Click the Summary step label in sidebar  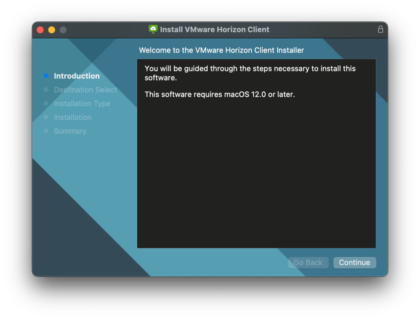pos(70,131)
